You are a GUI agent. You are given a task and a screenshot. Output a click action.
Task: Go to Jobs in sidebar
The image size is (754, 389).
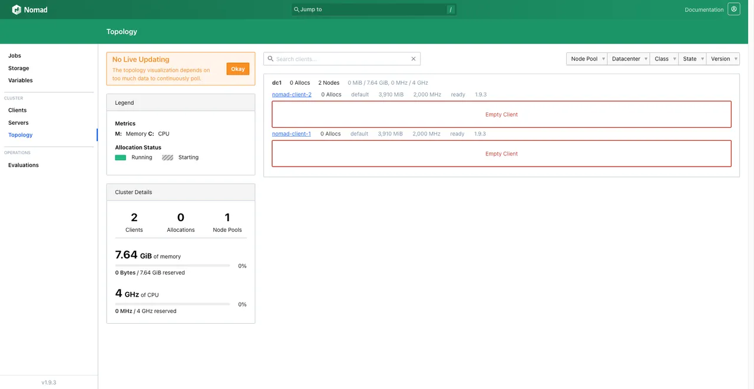15,56
